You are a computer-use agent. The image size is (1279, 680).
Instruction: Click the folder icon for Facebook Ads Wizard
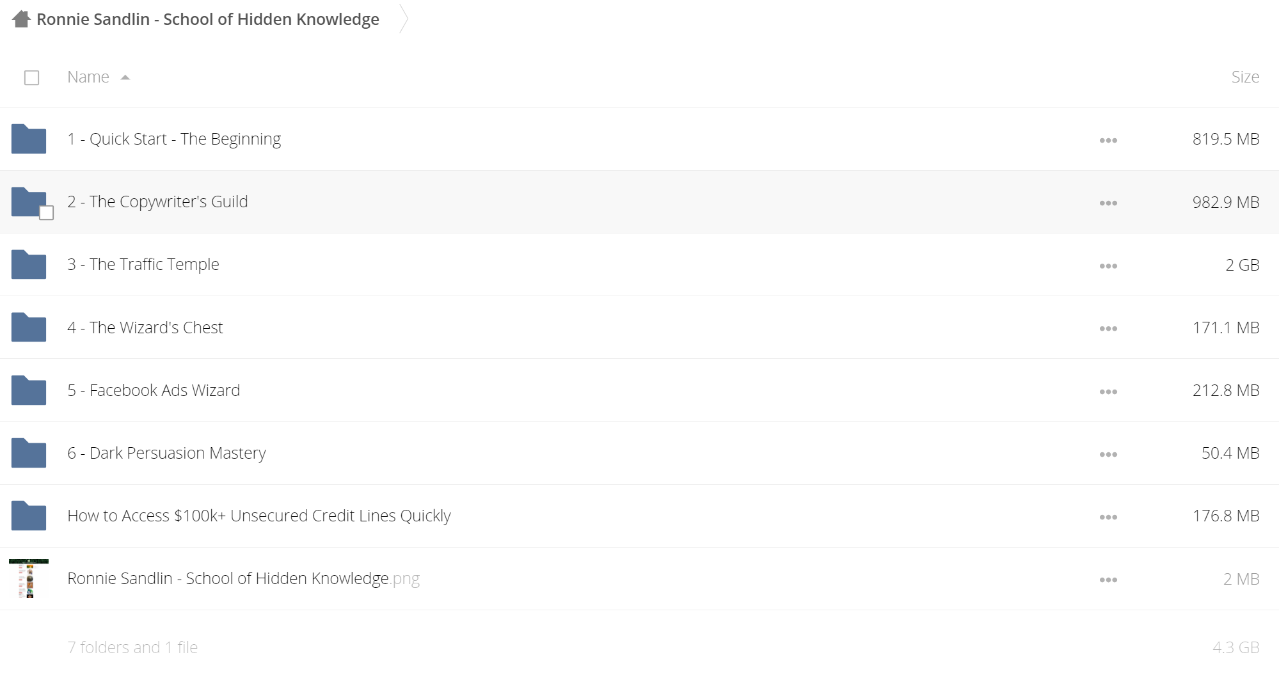29,390
